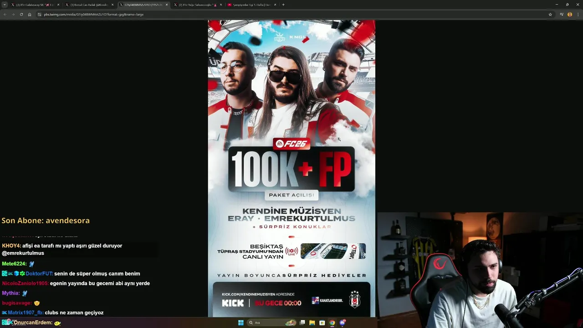The height and width of the screenshot is (328, 583).
Task: Open a new browser tab
Action: click(283, 5)
